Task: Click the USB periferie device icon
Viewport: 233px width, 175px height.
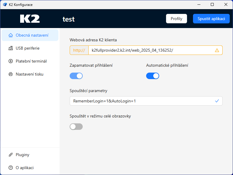Action: pos(11,48)
